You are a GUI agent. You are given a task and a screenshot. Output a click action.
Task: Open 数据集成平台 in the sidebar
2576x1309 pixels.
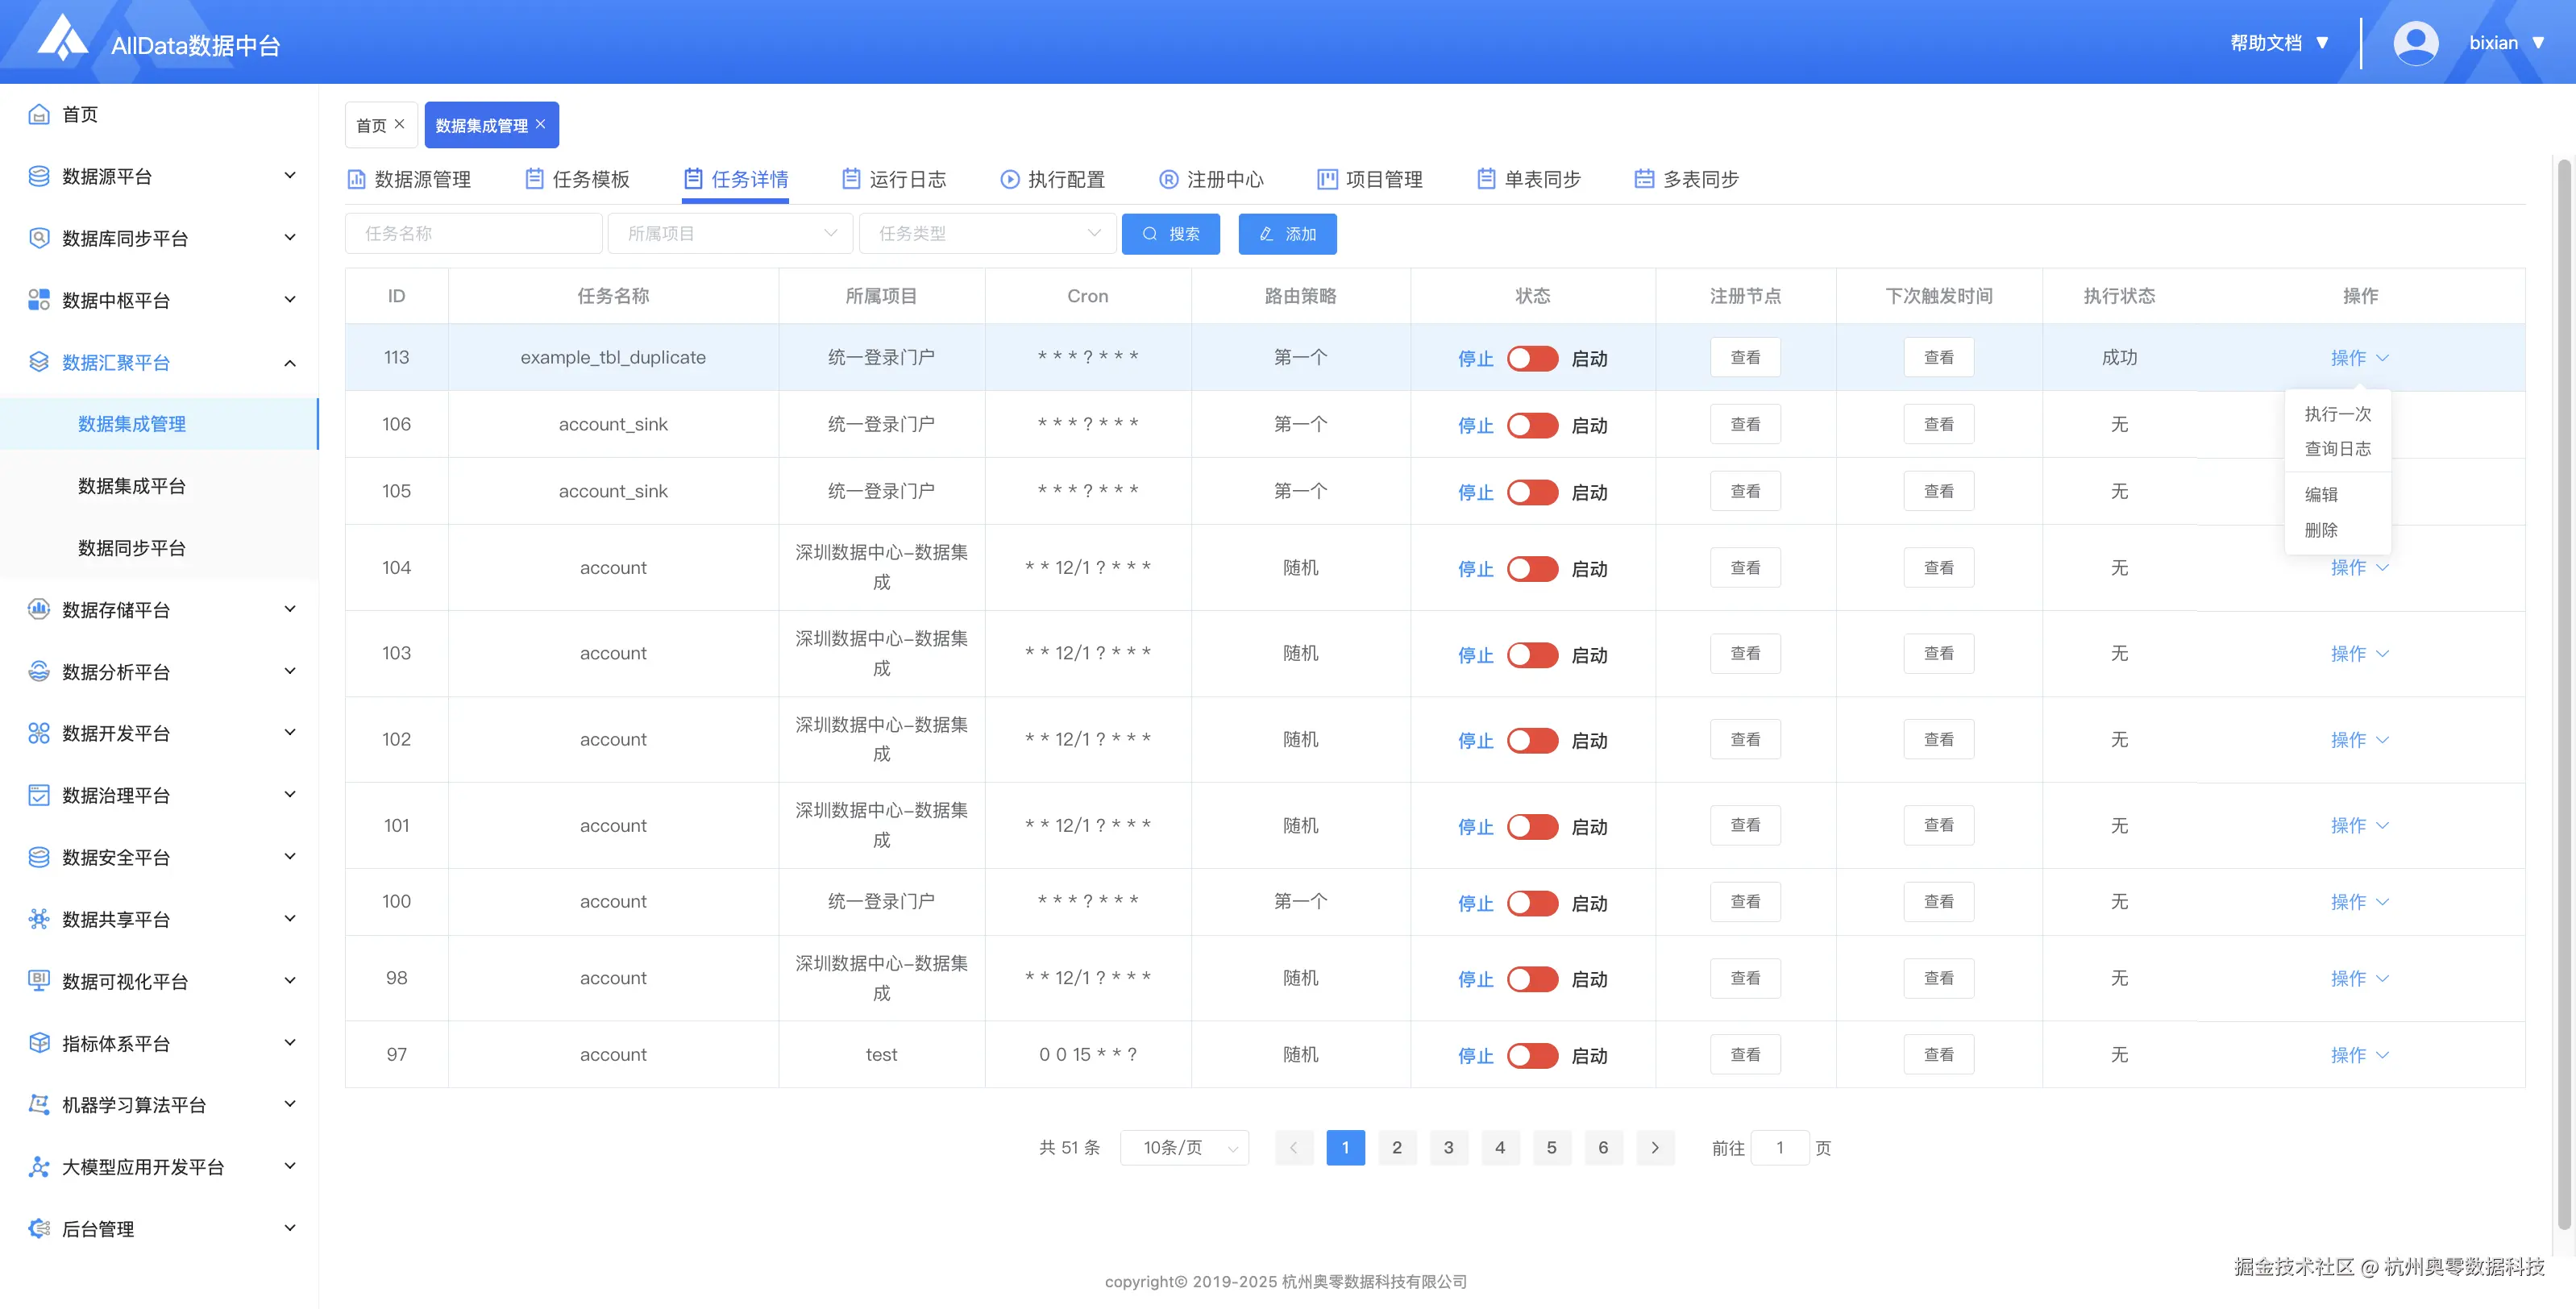click(x=132, y=486)
